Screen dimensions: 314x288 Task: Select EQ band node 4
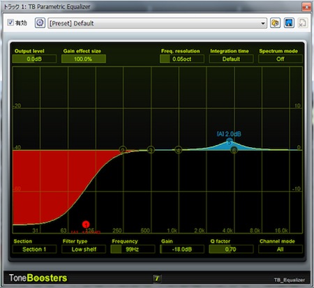[179, 150]
